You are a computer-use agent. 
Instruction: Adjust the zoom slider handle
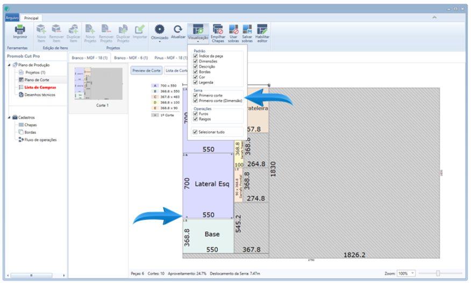(x=438, y=273)
